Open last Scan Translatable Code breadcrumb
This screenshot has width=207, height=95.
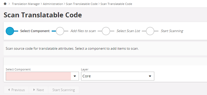tap(116, 4)
